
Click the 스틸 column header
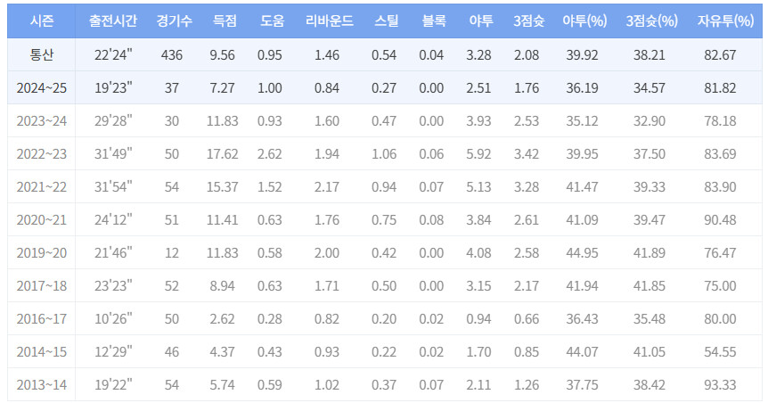tap(384, 20)
